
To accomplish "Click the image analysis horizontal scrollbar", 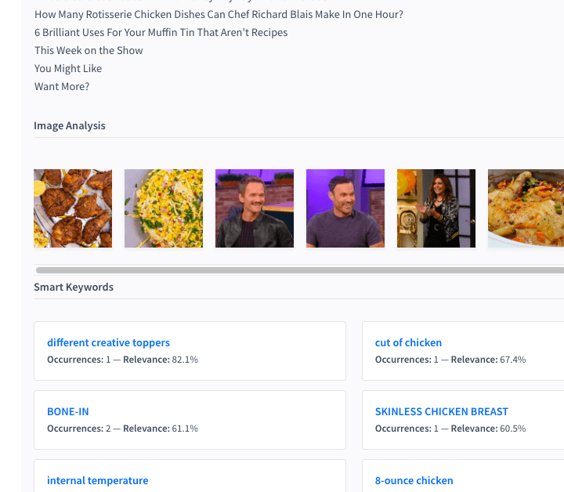I will click(x=300, y=270).
